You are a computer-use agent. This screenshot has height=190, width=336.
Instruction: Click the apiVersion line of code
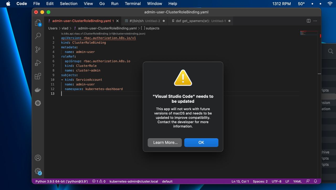tap(98, 38)
